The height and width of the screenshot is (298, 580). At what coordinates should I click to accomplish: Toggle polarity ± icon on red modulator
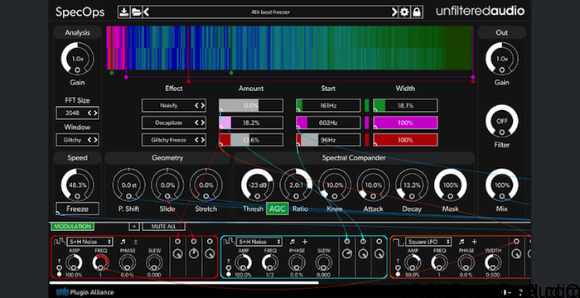tap(135, 242)
